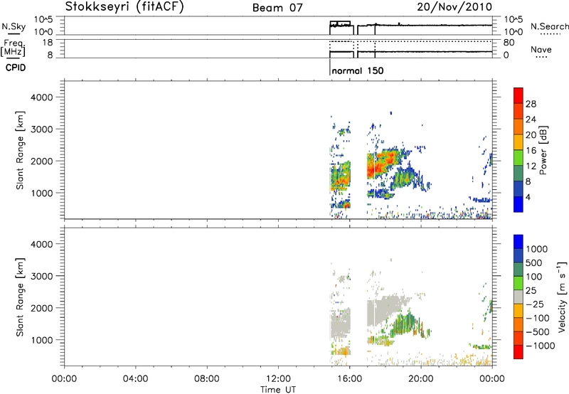Image resolution: width=569 pixels, height=394 pixels.
Task: Pick the bright blue bottom Power colour segment
Action: (x=519, y=205)
